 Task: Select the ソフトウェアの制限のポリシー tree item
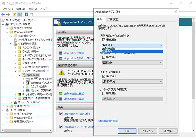(36, 67)
